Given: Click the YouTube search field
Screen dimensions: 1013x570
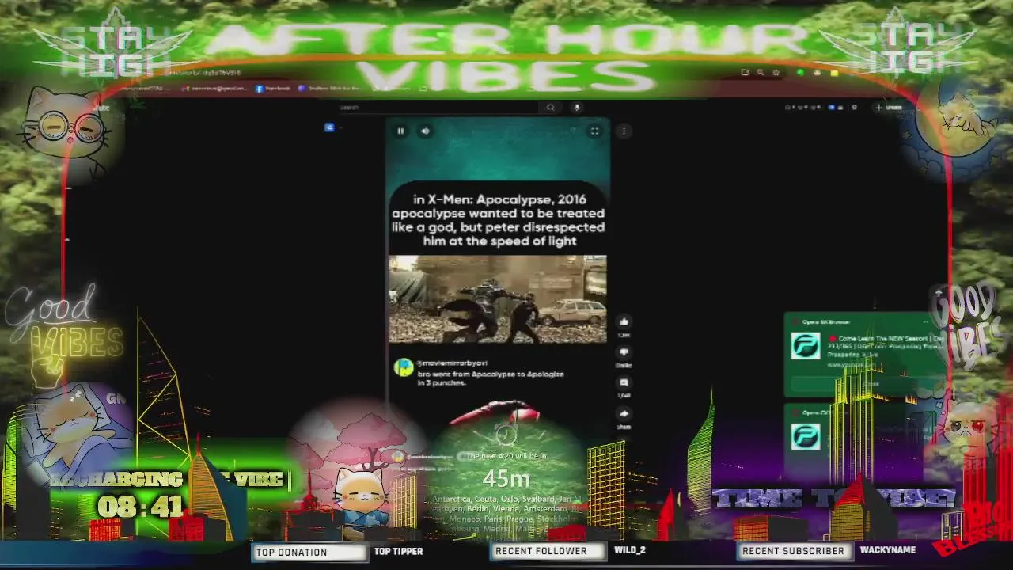Looking at the screenshot, I should (438, 107).
